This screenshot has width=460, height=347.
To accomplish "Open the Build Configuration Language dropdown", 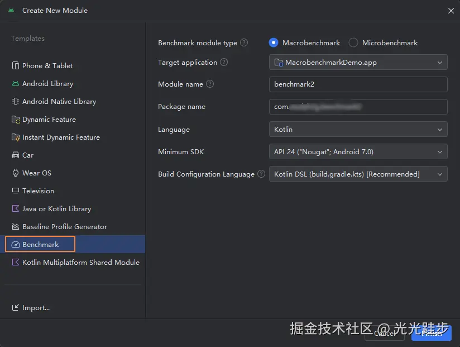I will point(358,174).
